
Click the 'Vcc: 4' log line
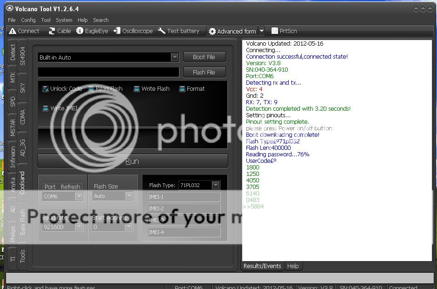point(254,89)
